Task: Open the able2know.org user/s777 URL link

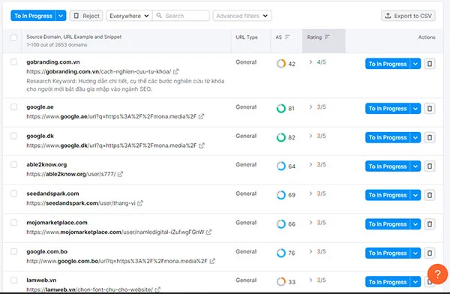Action: point(71,174)
